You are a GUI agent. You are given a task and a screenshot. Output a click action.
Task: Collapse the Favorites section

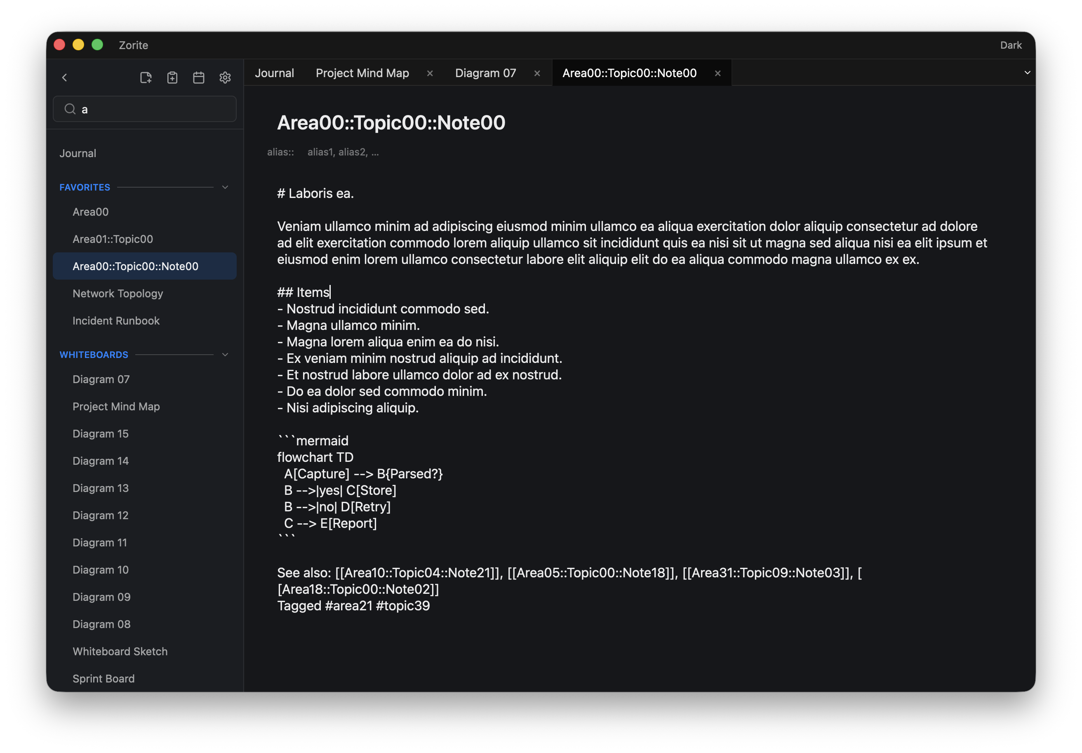225,187
